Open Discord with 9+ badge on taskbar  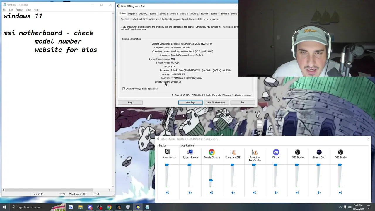click(90, 207)
